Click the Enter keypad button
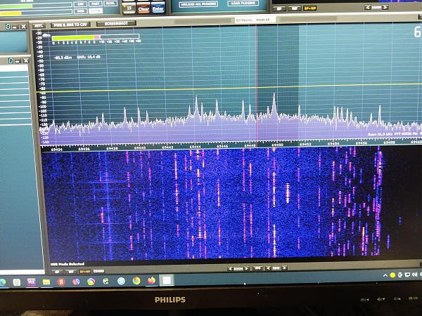The width and height of the screenshot is (422, 316). coord(158,9)
